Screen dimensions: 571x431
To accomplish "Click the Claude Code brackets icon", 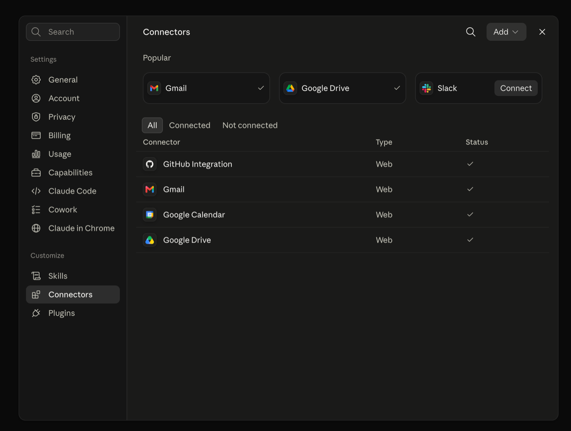I will (36, 191).
